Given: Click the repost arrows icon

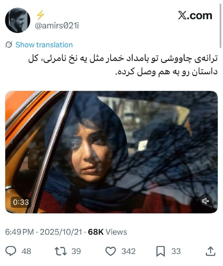Looking at the screenshot, I should (61, 251).
